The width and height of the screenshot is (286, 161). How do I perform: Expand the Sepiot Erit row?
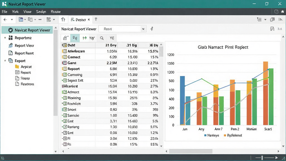(x=62, y=80)
